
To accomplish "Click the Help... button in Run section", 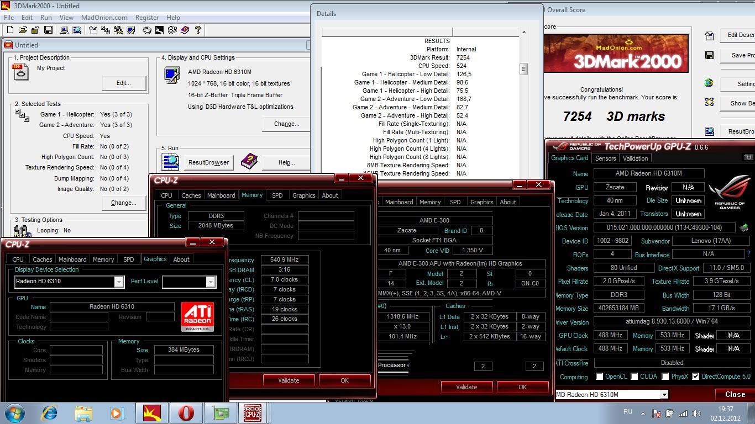I will (287, 162).
